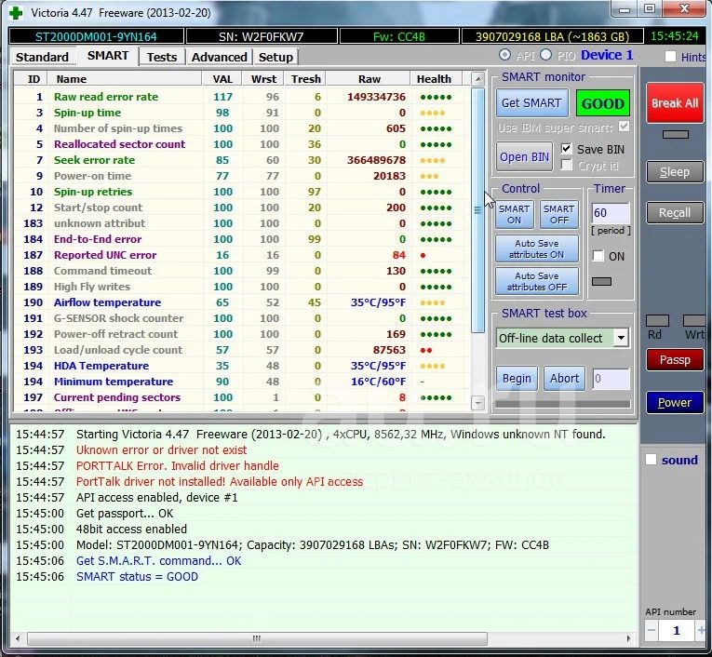The width and height of the screenshot is (712, 657).
Task: Click the Raw column header
Action: [369, 78]
